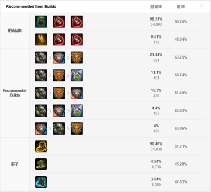Image resolution: width=211 pixels, height=192 pixels.
Task: Expand the plus button in the header
Action: (202, 6)
